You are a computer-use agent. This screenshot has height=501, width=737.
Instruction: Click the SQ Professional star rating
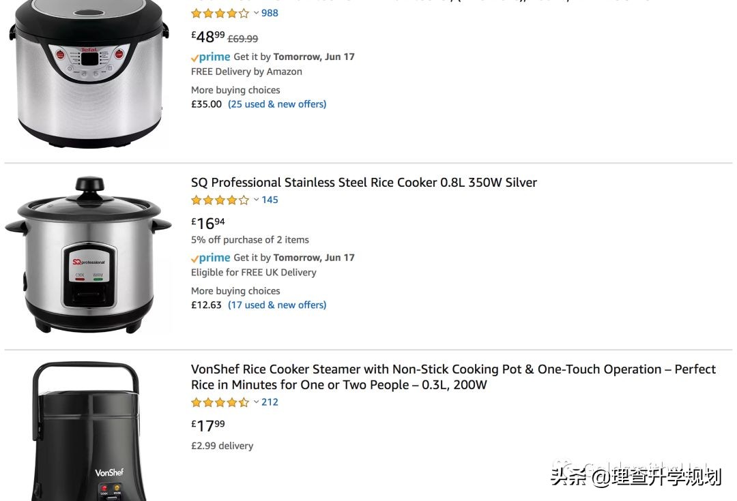pos(220,200)
